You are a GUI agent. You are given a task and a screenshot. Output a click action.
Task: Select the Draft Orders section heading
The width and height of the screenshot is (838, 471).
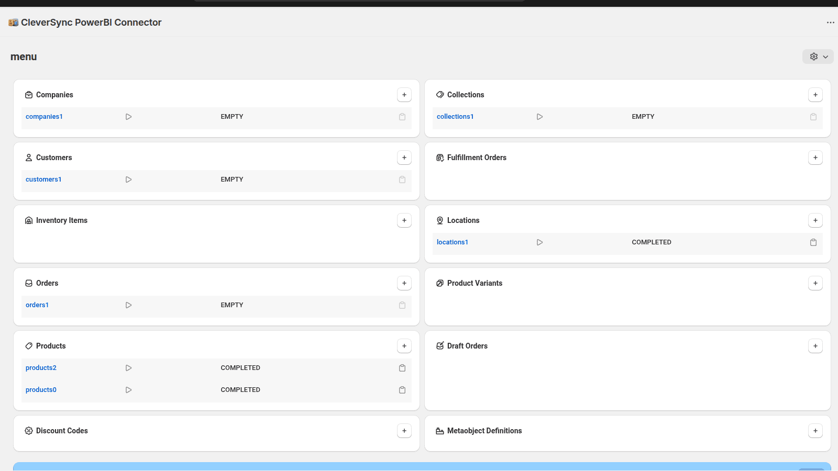pos(467,346)
